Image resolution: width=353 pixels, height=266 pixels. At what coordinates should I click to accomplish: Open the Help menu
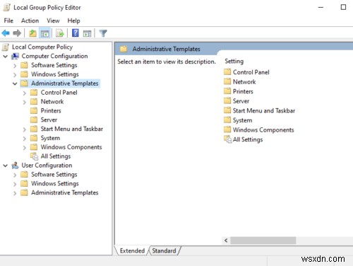point(73,21)
